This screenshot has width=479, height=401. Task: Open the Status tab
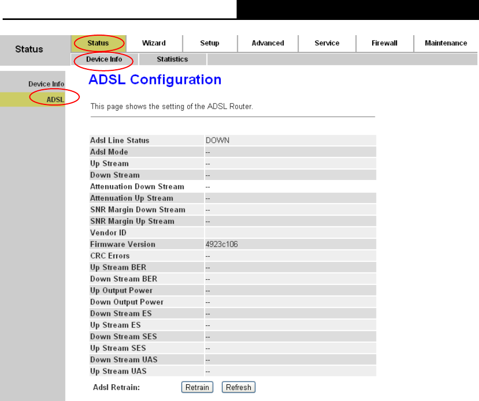click(x=98, y=44)
